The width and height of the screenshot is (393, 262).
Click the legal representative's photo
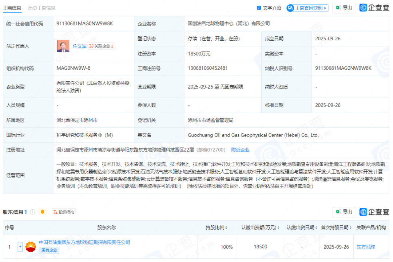(x=63, y=46)
